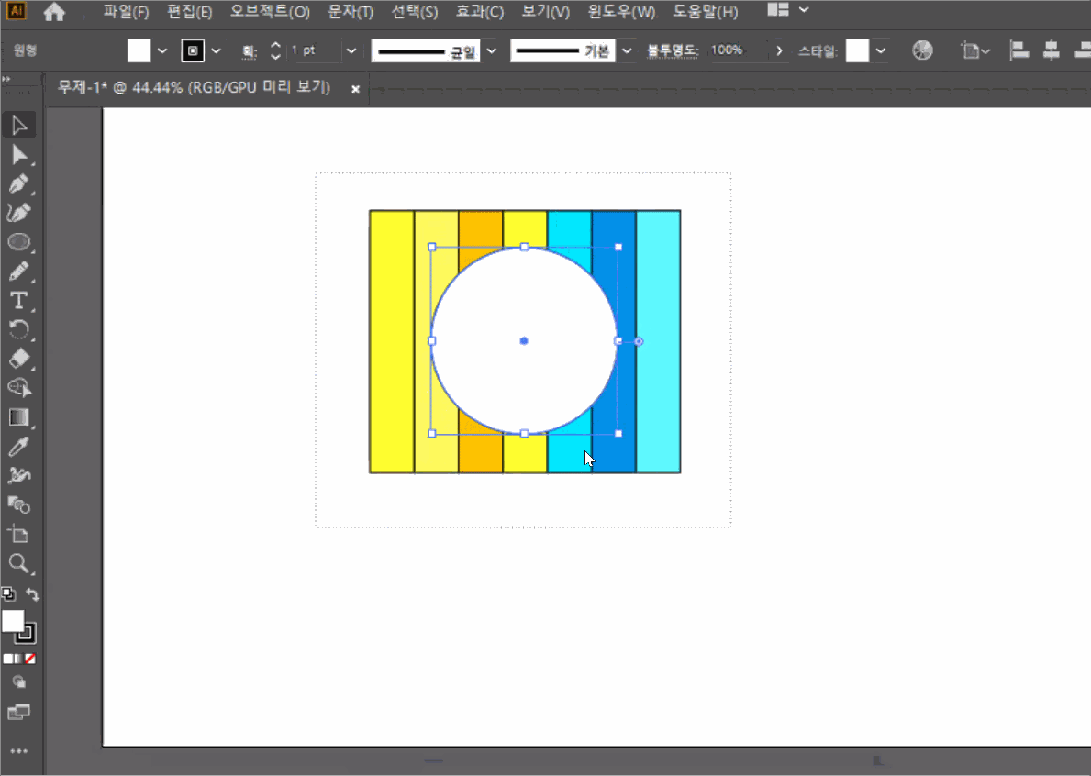Image resolution: width=1091 pixels, height=776 pixels.
Task: Activate the Eyedropper tool
Action: click(19, 447)
